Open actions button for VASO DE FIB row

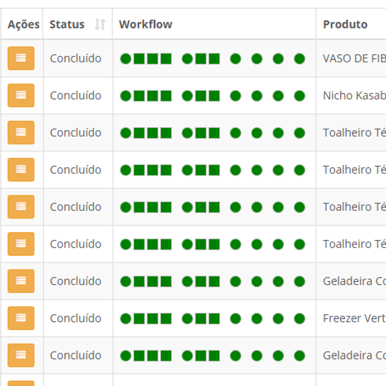[x=21, y=58]
